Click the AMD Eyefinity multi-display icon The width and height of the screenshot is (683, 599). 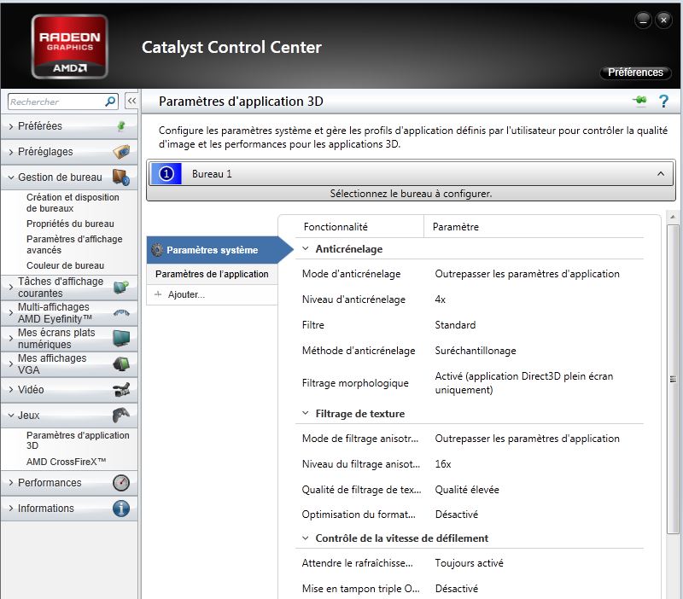pyautogui.click(x=121, y=312)
